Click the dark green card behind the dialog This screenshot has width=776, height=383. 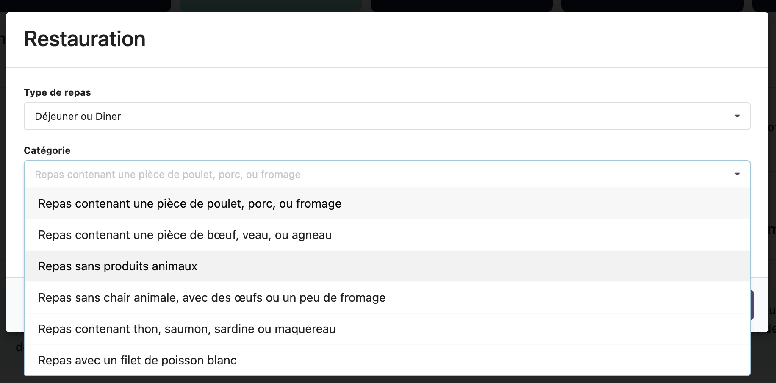click(x=270, y=6)
